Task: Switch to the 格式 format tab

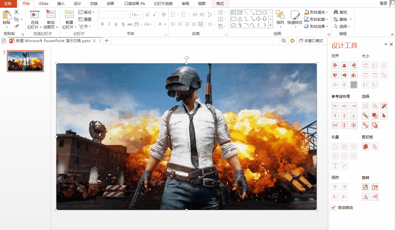Action: tap(220, 3)
